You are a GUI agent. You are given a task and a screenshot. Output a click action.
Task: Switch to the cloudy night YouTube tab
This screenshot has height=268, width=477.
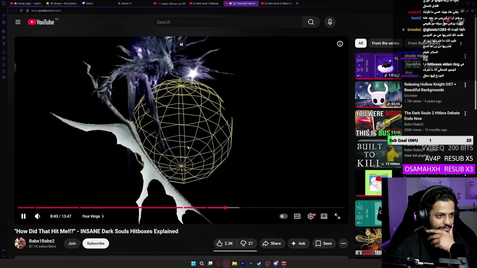(x=27, y=3)
